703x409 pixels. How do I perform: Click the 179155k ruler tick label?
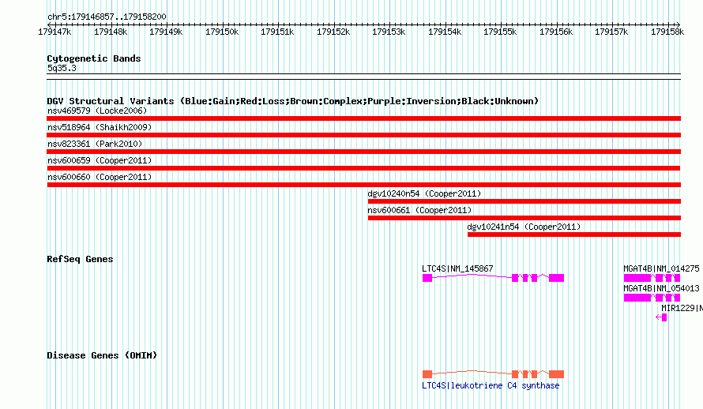(500, 32)
